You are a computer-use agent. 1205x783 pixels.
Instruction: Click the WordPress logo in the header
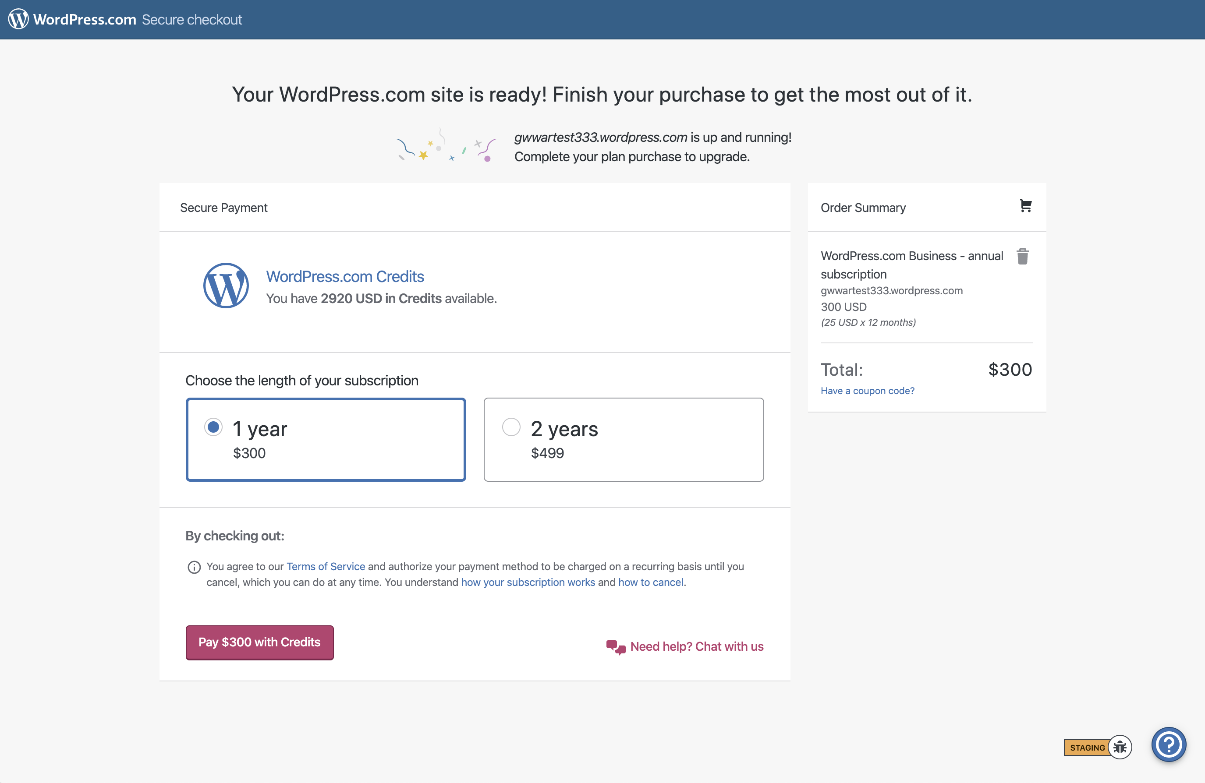tap(19, 19)
